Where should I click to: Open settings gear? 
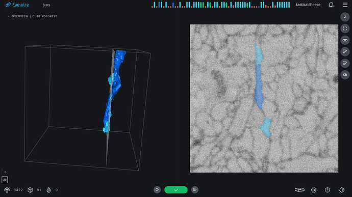(314, 190)
